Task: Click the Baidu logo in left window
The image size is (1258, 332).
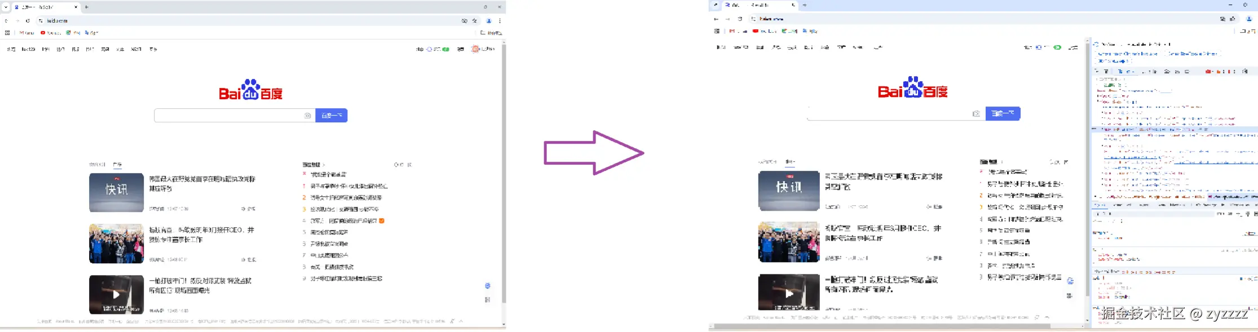Action: point(251,90)
